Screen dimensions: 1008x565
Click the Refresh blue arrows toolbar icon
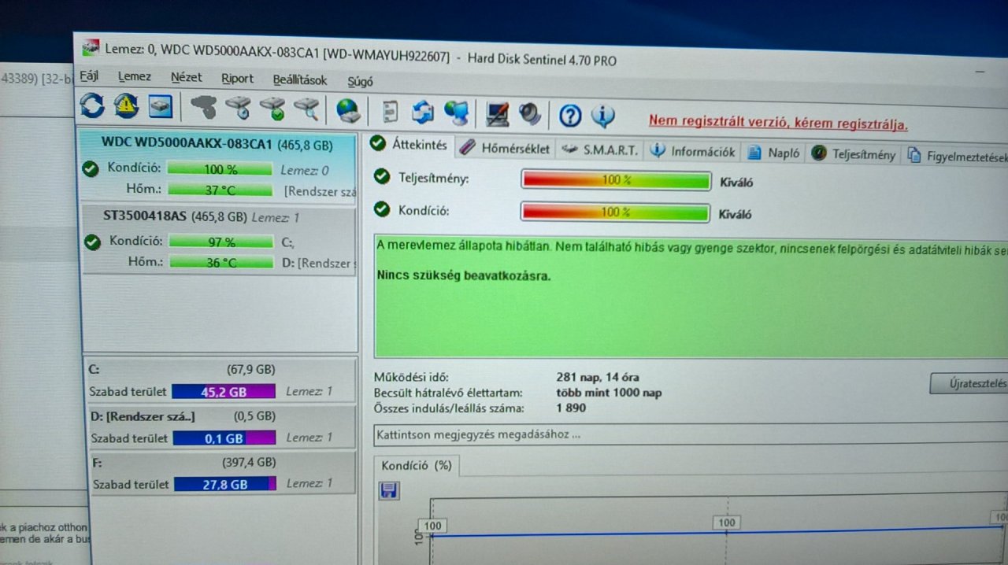[92, 105]
